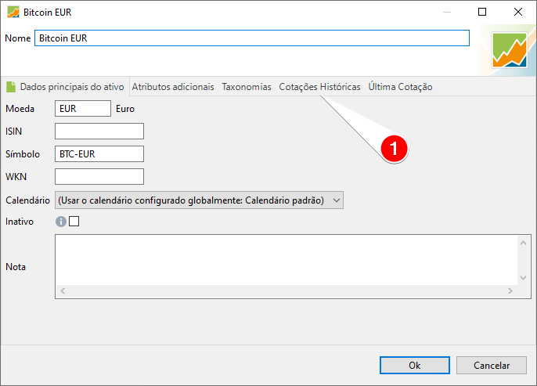
Task: Click the Nota scroll right arrow
Action: click(x=510, y=290)
